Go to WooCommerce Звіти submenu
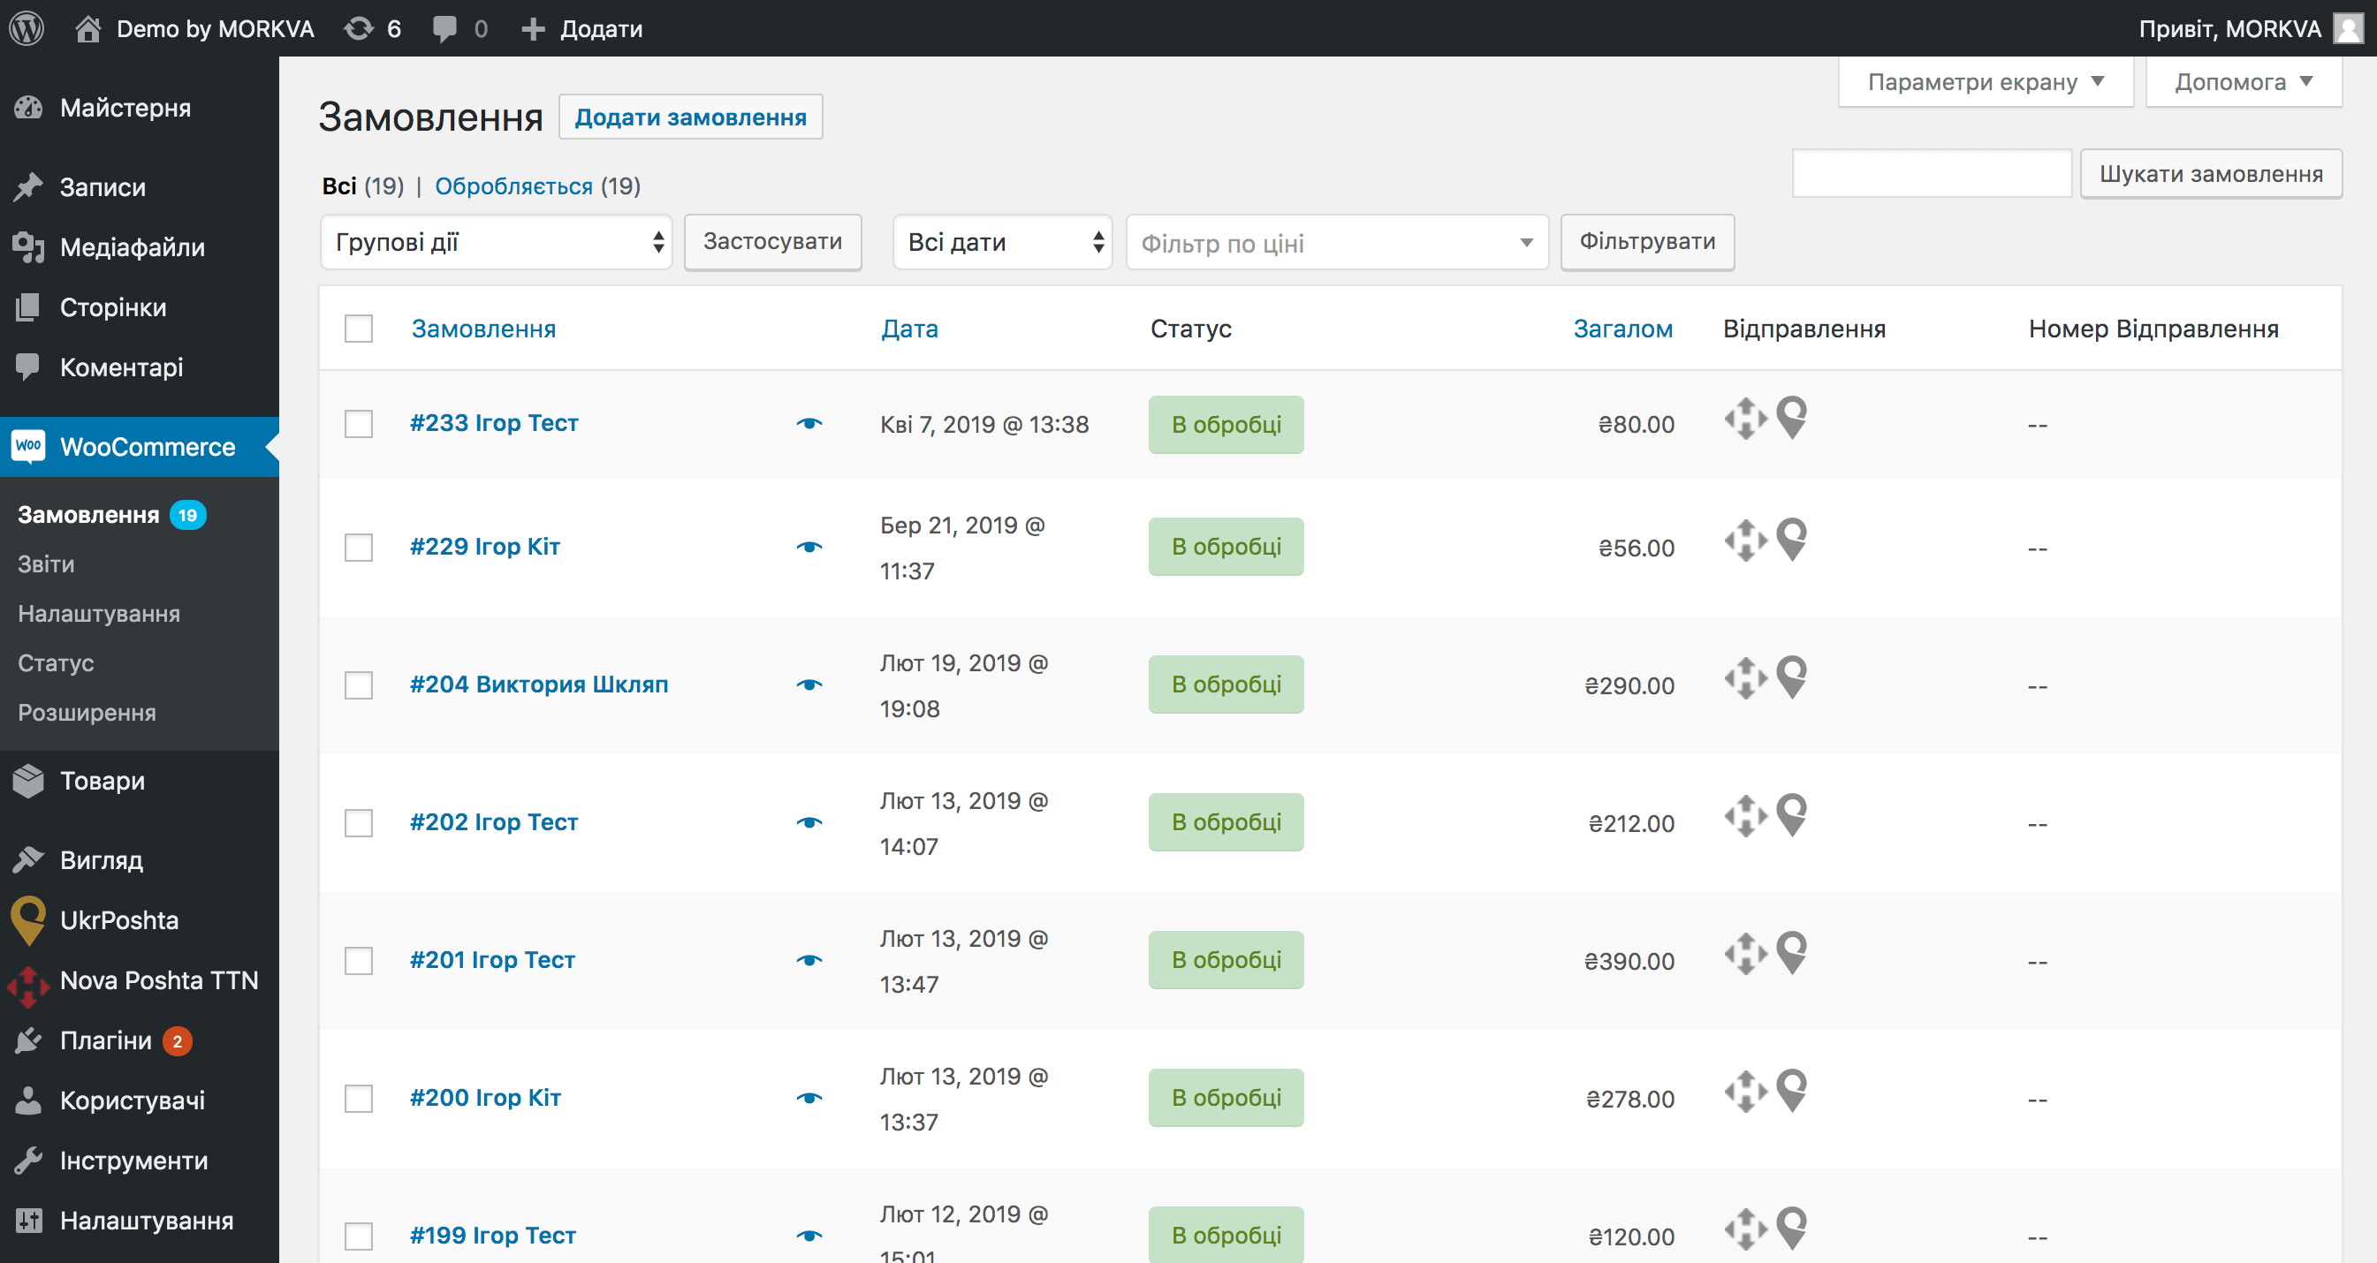Viewport: 2377px width, 1263px height. [46, 563]
